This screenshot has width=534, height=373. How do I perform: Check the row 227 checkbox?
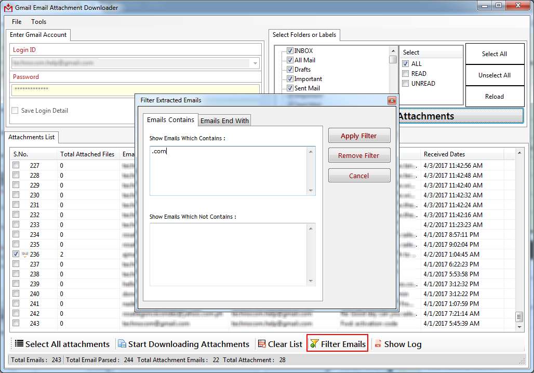(16, 165)
